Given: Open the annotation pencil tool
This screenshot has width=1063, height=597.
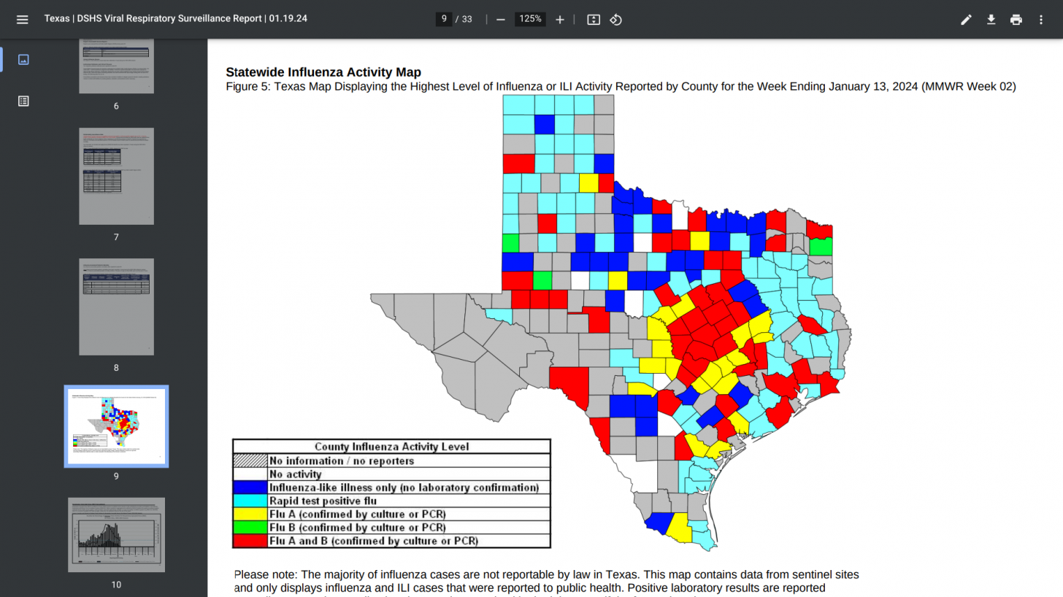Looking at the screenshot, I should coord(966,19).
